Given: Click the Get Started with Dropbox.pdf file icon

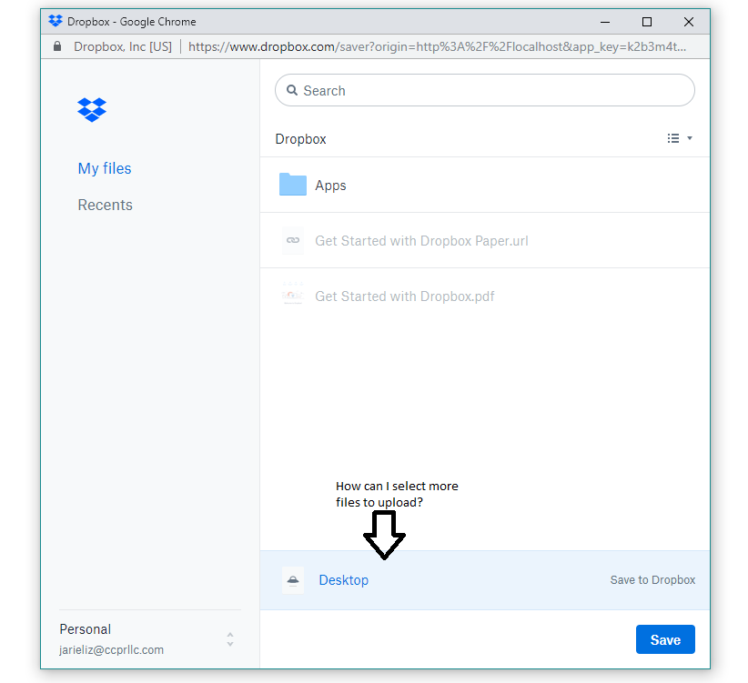Looking at the screenshot, I should [292, 296].
